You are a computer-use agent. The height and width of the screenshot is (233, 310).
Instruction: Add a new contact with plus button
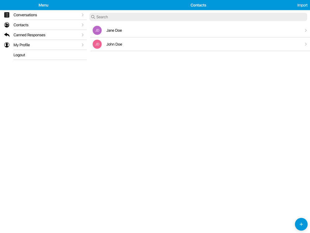[301, 224]
